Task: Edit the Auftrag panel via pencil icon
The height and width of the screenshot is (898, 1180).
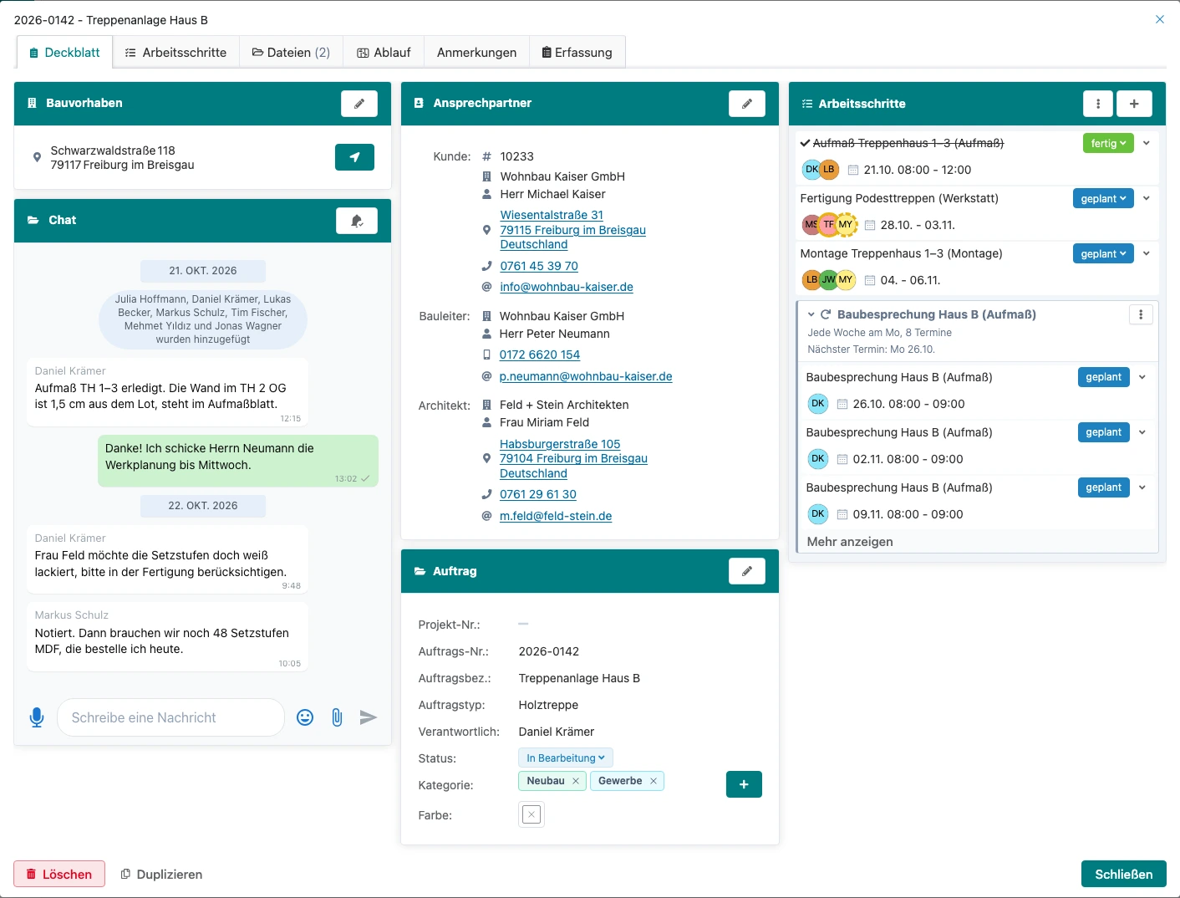Action: tap(747, 571)
